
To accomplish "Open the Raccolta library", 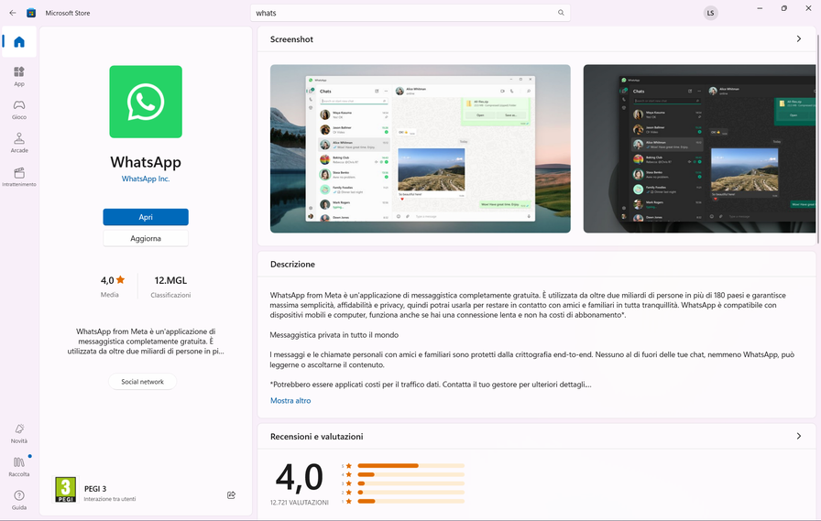I will 19,466.
